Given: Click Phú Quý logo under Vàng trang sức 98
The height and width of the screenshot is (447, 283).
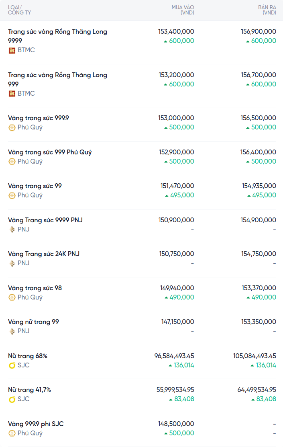Looking at the screenshot, I should 12,297.
